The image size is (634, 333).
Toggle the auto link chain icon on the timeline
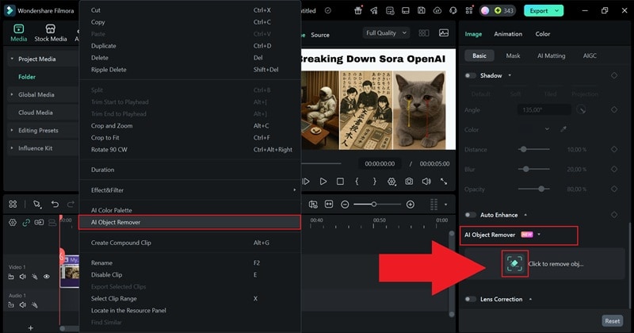[x=26, y=223]
